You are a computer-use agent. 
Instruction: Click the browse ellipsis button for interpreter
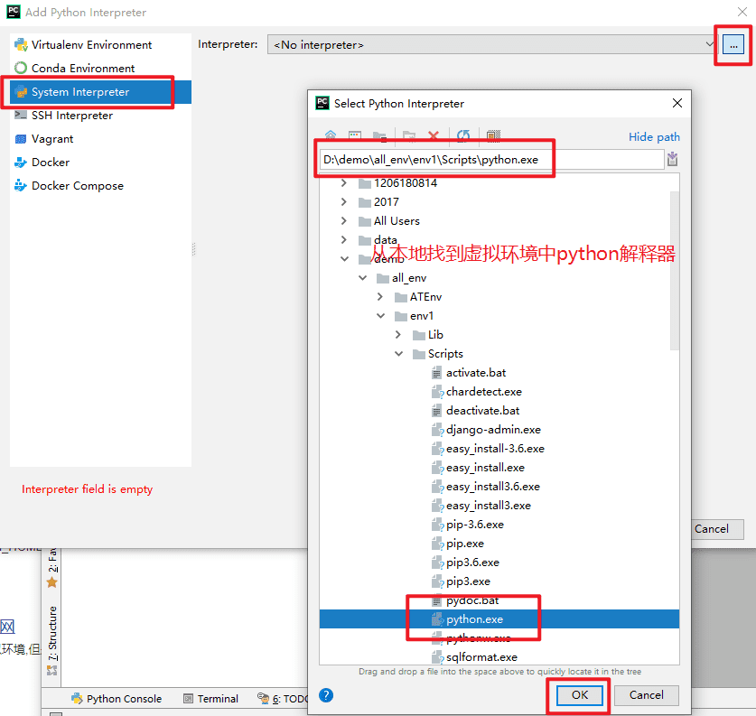click(733, 45)
